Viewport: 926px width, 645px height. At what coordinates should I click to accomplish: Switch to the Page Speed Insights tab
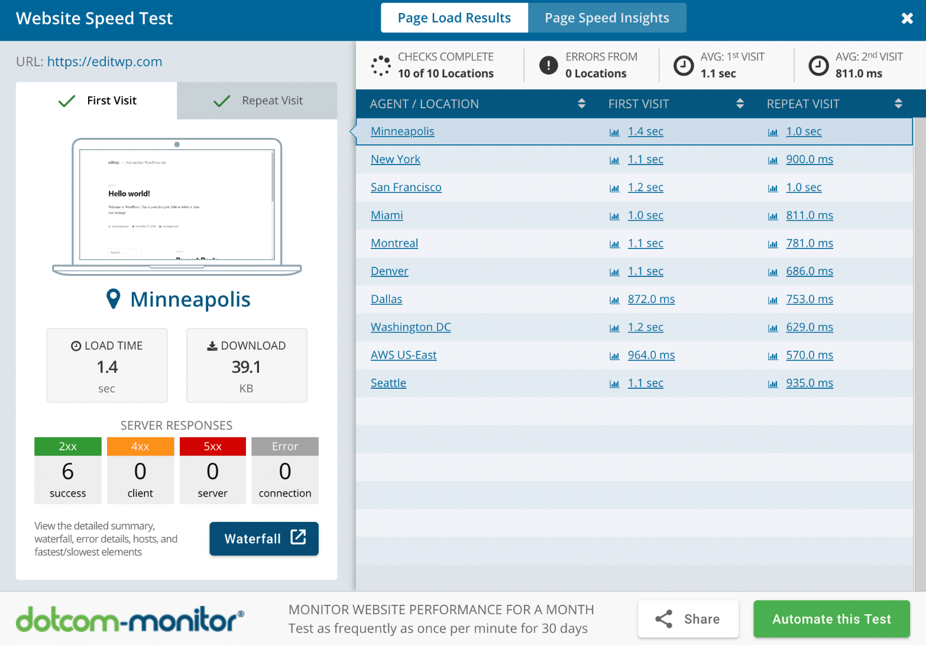[607, 18]
